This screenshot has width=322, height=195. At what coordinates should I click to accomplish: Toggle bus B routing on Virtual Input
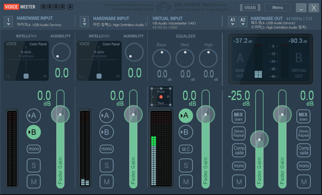[x=186, y=132]
